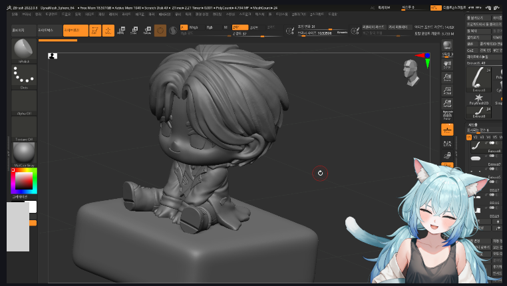Click the Rgb channel button
Image resolution: width=507 pixels, height=286 pixels.
(x=210, y=27)
